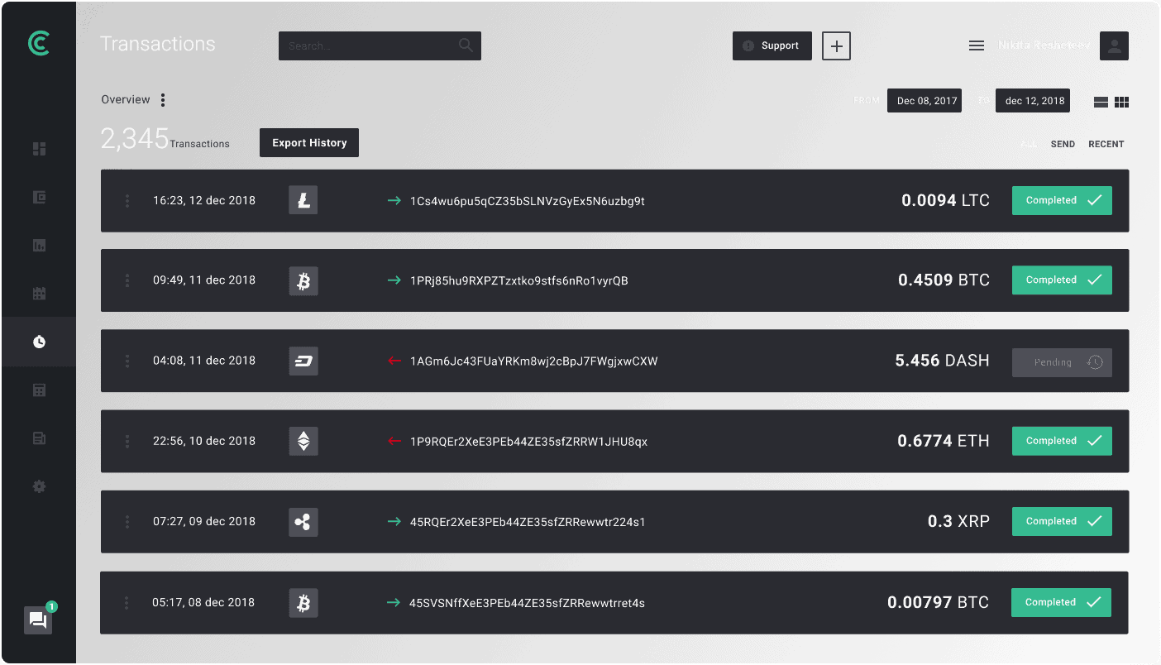Expand options for the 0.0094 LTC transaction
This screenshot has height=665, width=1161.
pyautogui.click(x=127, y=201)
